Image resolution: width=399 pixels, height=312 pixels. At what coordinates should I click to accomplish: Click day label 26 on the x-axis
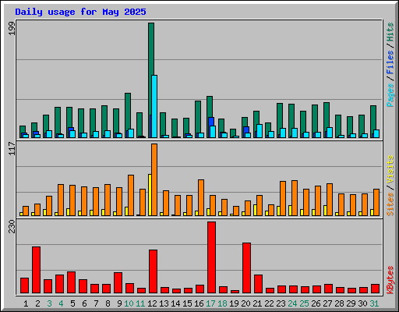pos(316,303)
